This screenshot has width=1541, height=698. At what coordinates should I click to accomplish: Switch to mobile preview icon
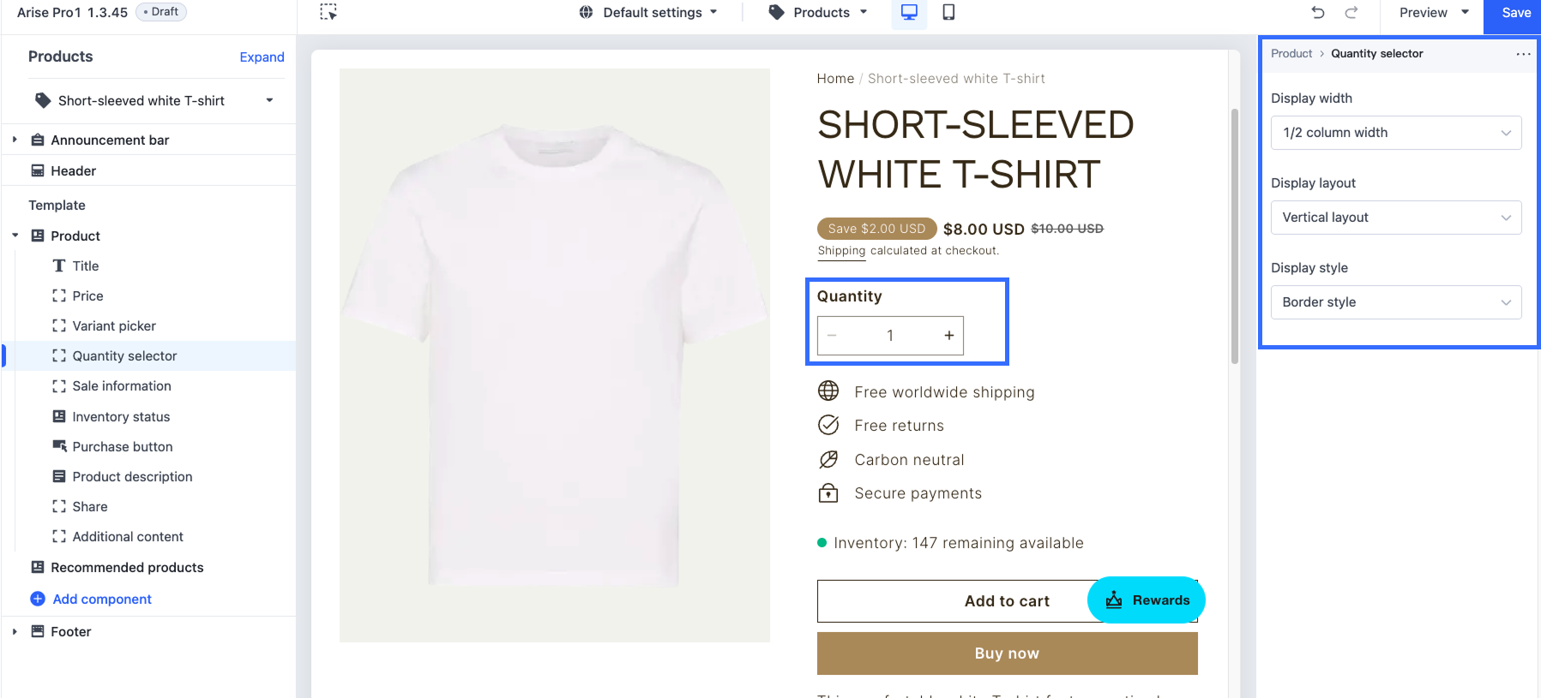[948, 13]
